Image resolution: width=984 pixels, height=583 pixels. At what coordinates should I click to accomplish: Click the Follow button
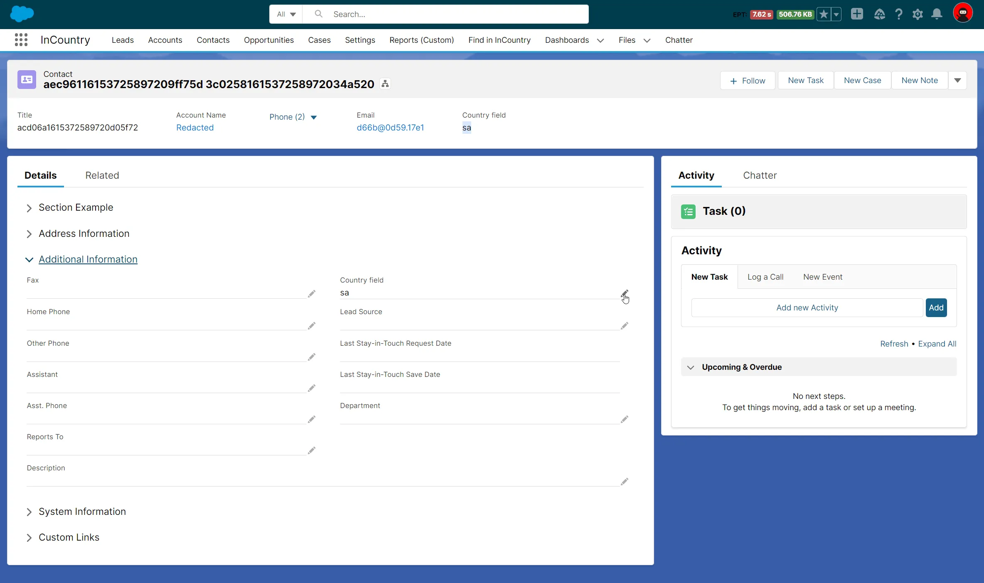(748, 81)
